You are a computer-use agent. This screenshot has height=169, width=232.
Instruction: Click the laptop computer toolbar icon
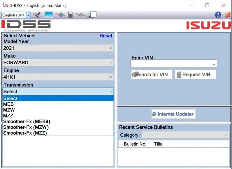49,15
